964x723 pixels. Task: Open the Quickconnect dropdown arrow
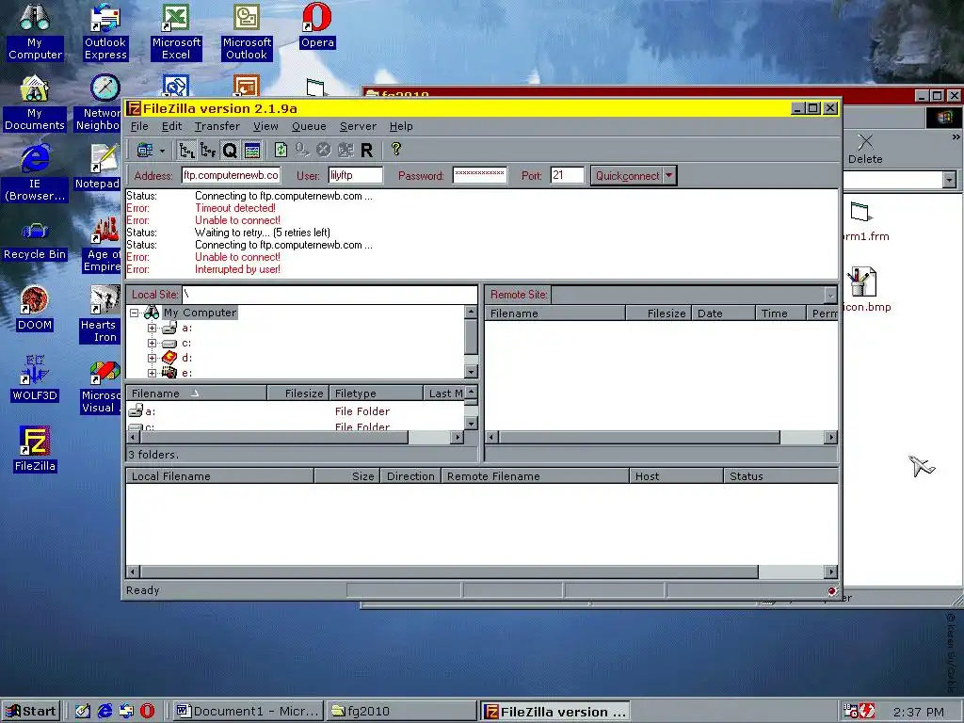669,176
